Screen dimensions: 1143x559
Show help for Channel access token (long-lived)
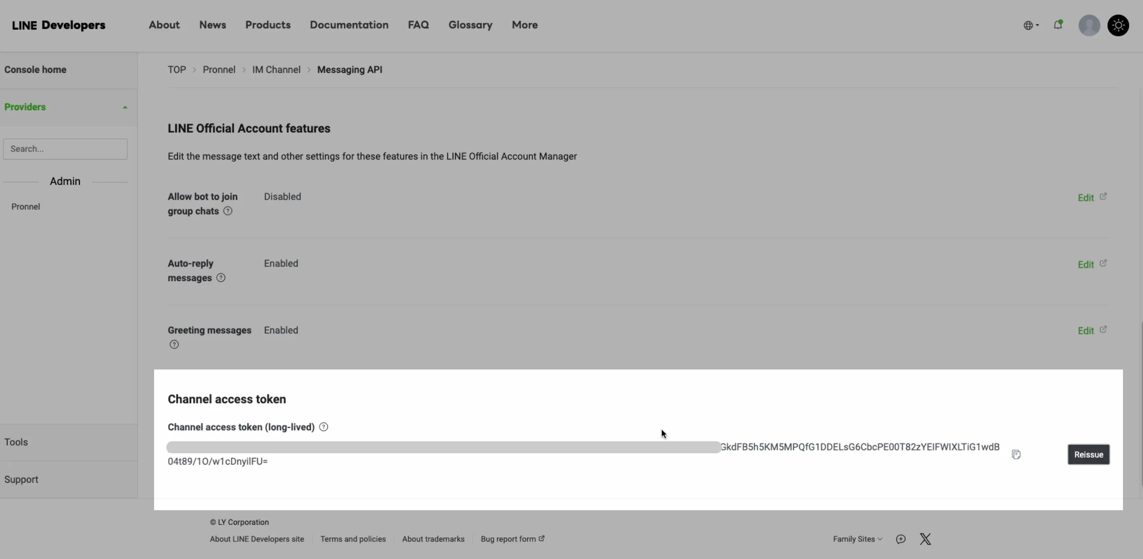coord(324,427)
